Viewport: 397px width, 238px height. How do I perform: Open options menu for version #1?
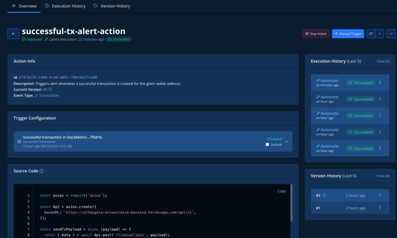380,208
